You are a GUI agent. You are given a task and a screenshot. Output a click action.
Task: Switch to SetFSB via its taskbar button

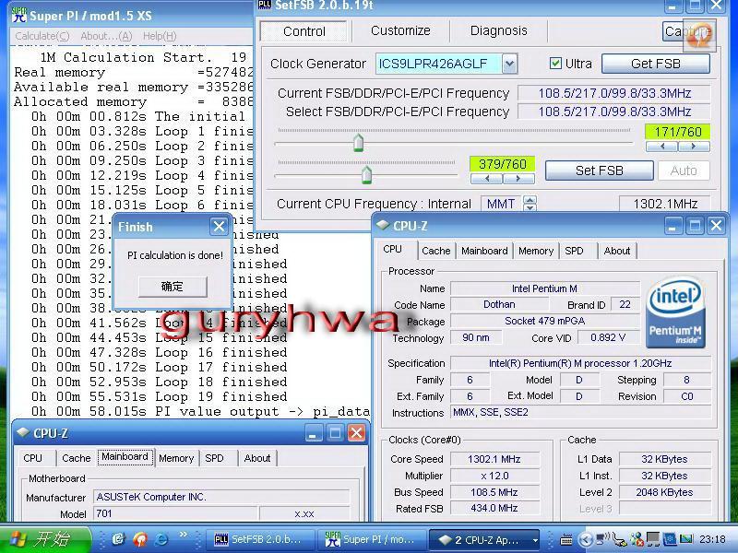(258, 539)
